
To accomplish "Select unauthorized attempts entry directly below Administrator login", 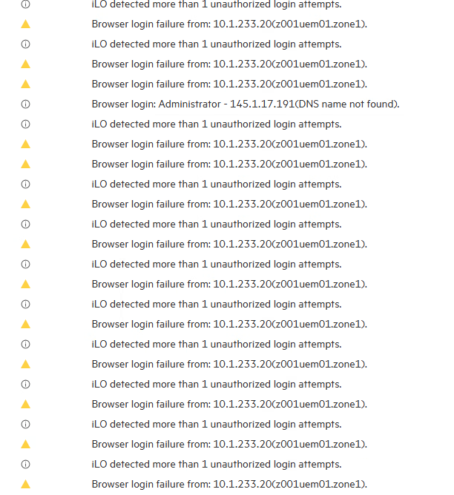I will (x=217, y=124).
